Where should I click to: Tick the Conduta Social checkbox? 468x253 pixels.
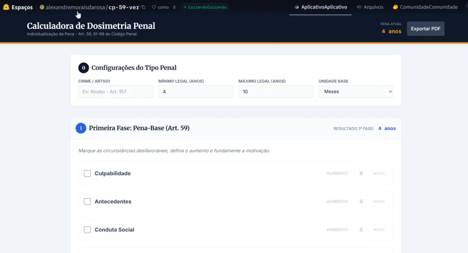(87, 230)
